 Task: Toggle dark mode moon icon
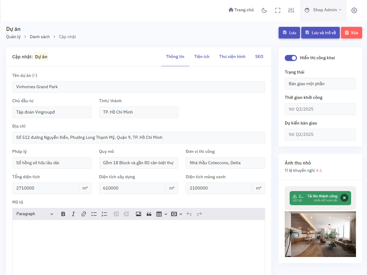(x=264, y=10)
